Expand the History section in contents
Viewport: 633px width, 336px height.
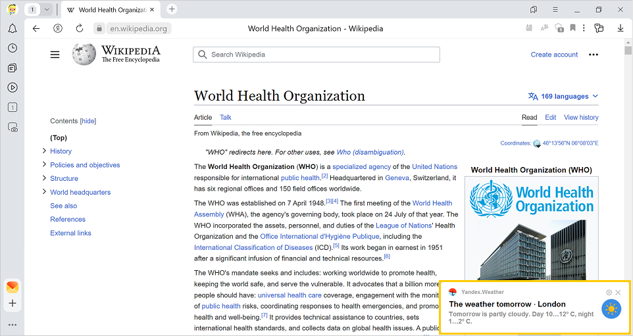click(43, 151)
